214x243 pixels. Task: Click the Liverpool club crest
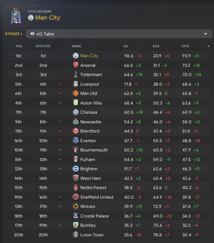[x=76, y=84]
